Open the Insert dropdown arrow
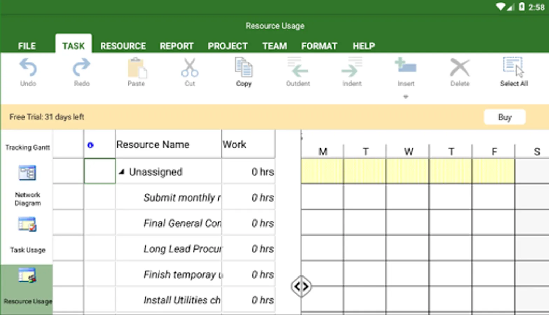 [x=406, y=97]
